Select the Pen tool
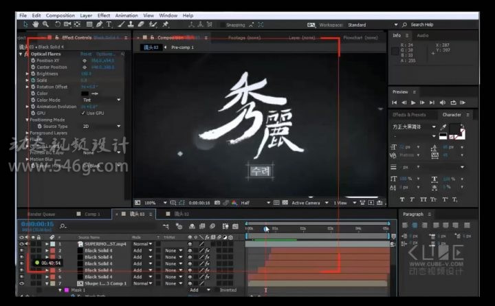Image resolution: width=495 pixels, height=306 pixels. (98, 25)
